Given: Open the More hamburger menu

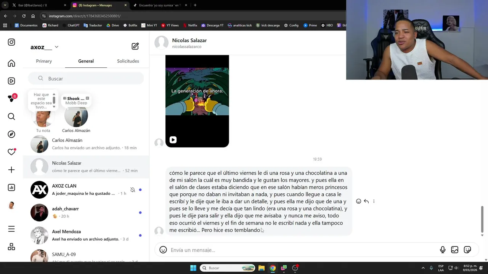Looking at the screenshot, I should (11, 229).
